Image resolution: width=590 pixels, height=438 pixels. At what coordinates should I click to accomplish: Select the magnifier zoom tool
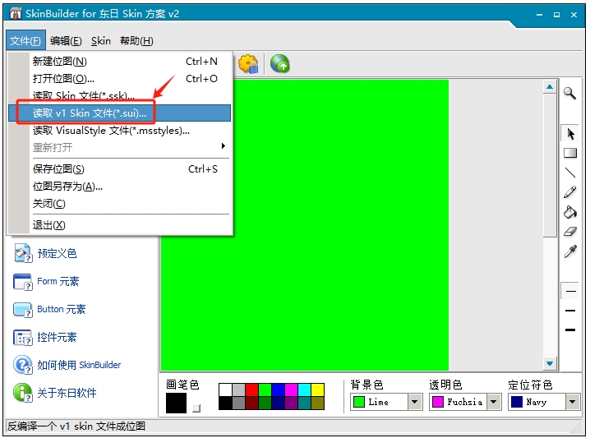click(569, 94)
